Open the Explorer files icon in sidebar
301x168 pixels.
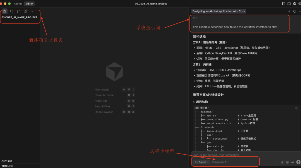pos(5,11)
